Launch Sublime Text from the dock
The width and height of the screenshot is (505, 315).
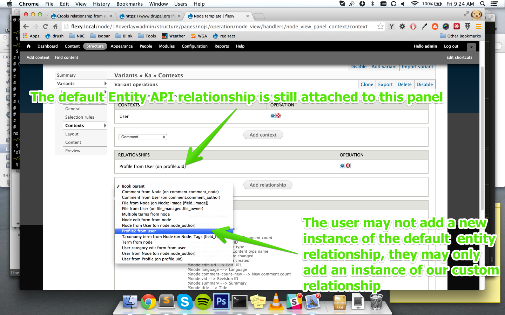(x=167, y=301)
